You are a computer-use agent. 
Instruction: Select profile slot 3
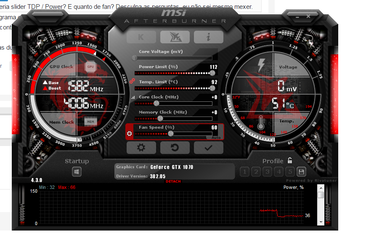point(268,172)
